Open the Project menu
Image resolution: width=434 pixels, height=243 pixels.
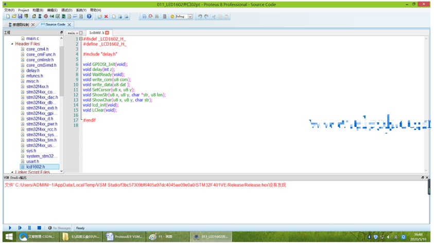pyautogui.click(x=24, y=10)
